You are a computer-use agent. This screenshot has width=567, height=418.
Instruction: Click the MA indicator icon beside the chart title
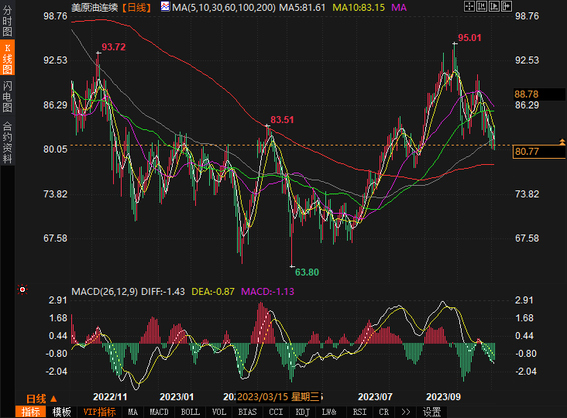pos(166,7)
